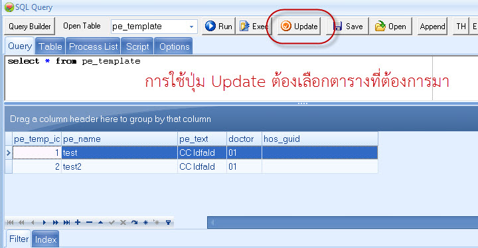
Task: Click pe_temp_id cell with value 2
Action: click(37, 166)
